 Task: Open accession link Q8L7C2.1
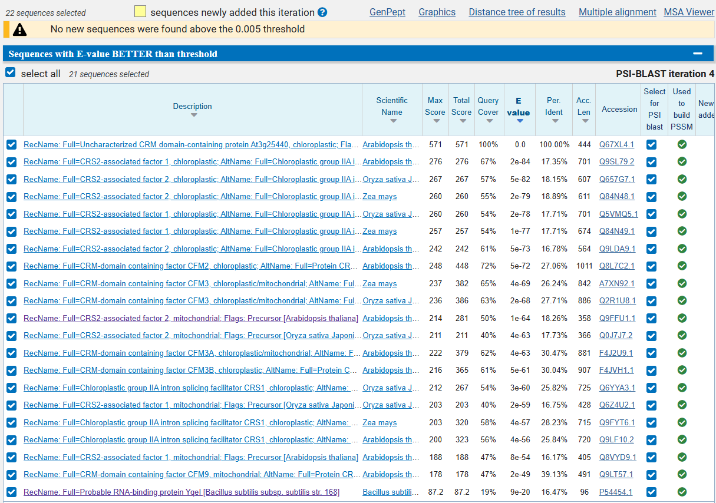[x=617, y=266]
